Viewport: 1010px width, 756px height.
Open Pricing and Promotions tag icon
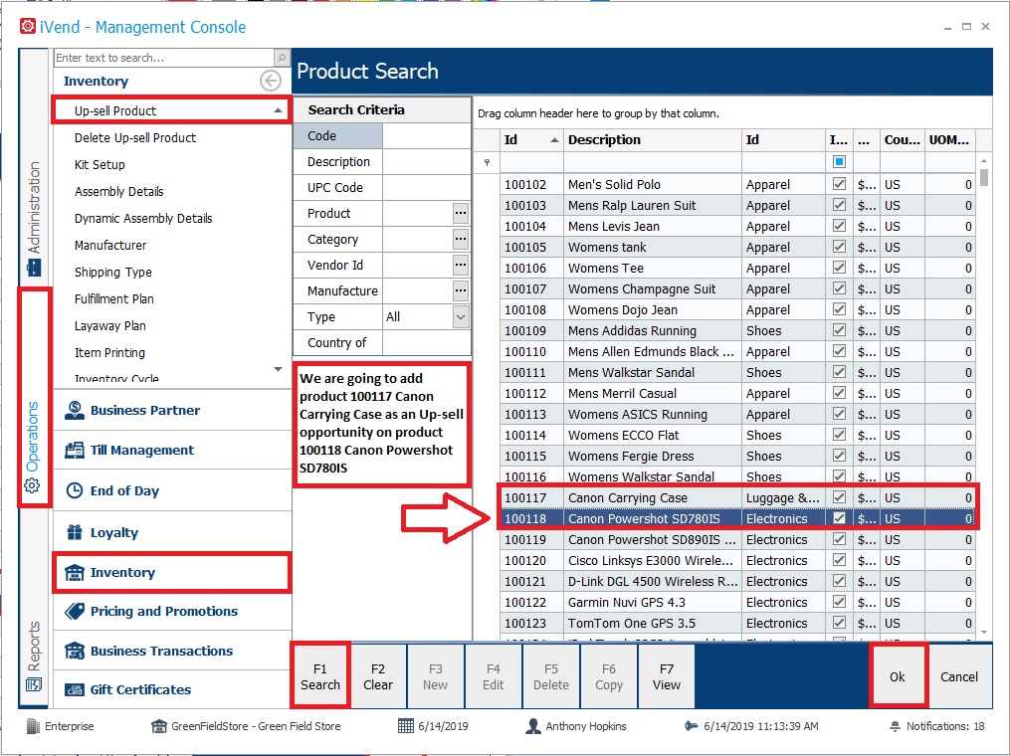(x=75, y=611)
